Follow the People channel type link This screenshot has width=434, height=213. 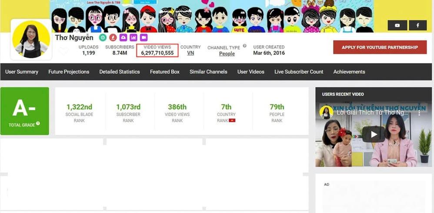(227, 54)
